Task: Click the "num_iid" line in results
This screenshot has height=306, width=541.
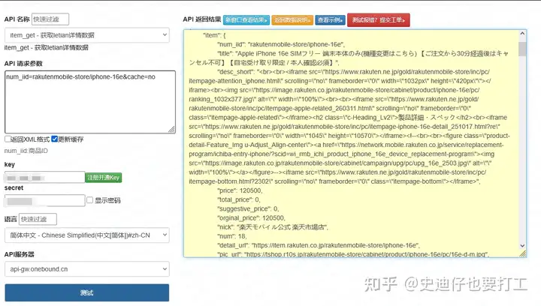Action: pos(281,44)
